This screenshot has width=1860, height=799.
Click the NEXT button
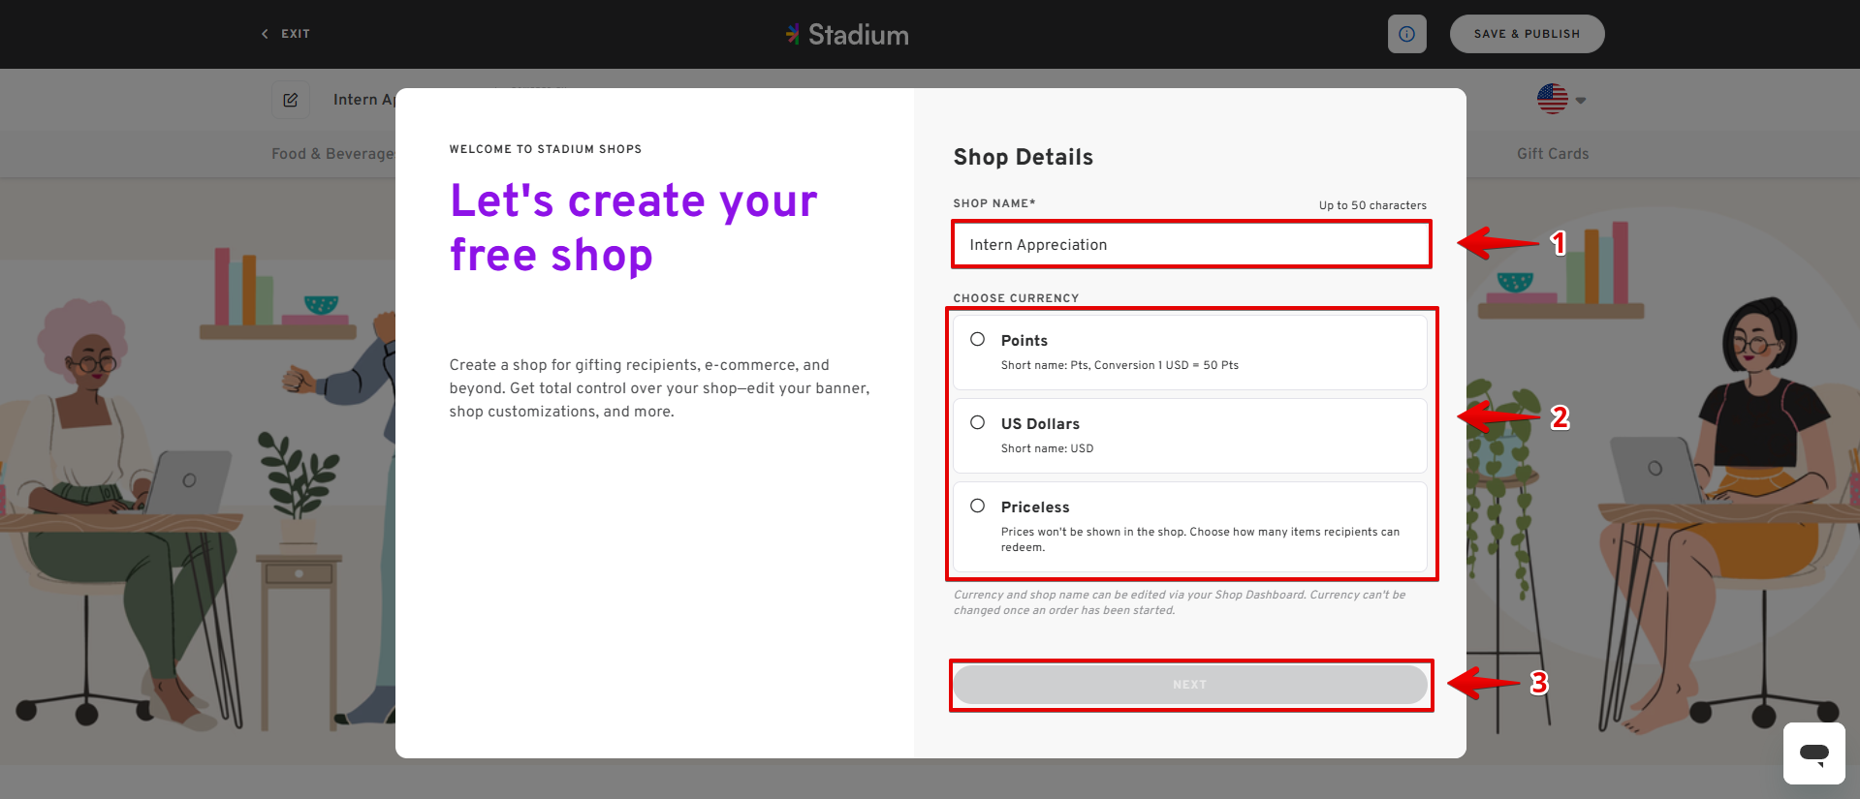pyautogui.click(x=1189, y=685)
